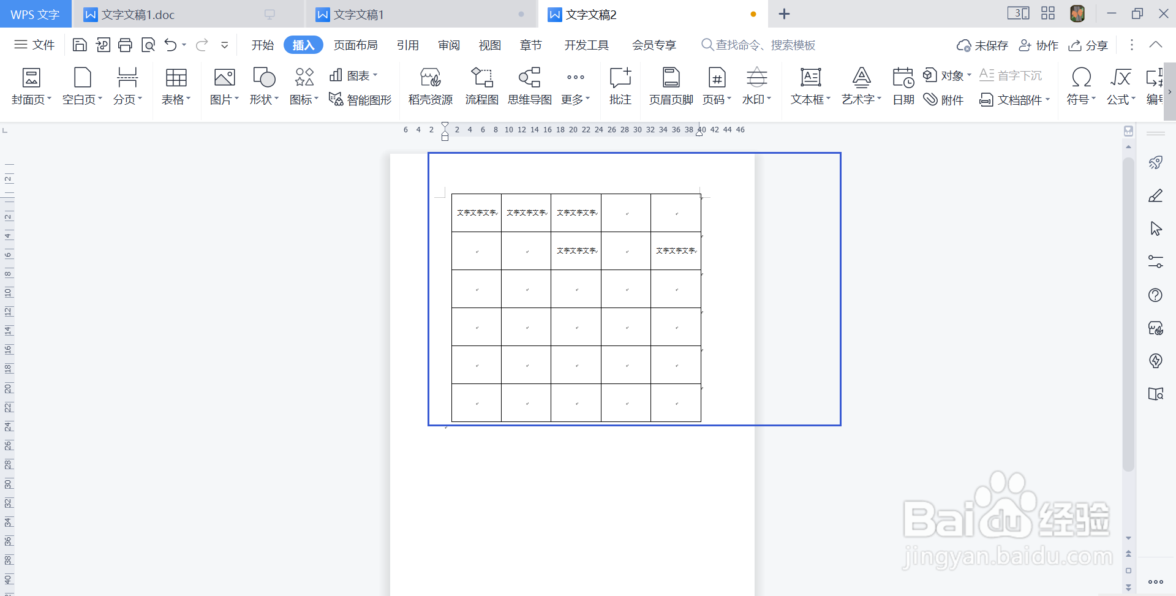Image resolution: width=1176 pixels, height=596 pixels.
Task: Click the WPS 文字 home button
Action: pos(35,14)
